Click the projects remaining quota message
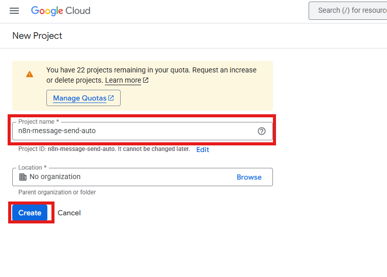This screenshot has height=277, width=387. (151, 70)
